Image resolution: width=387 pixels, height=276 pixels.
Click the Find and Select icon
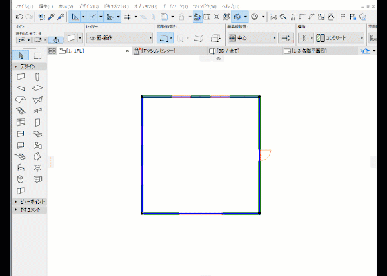[x=42, y=17]
